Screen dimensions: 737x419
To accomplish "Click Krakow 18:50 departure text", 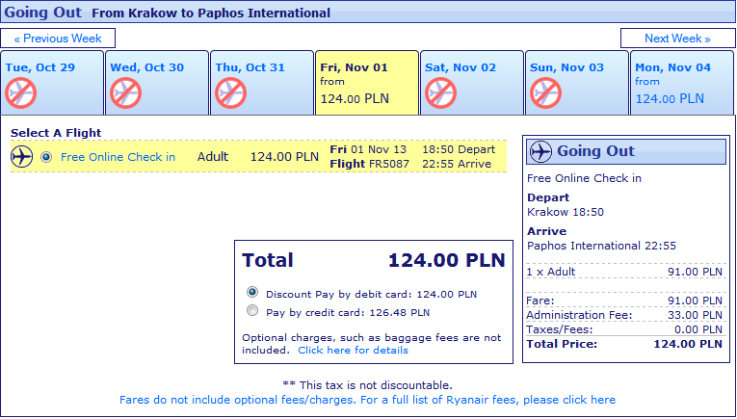I will pos(566,212).
